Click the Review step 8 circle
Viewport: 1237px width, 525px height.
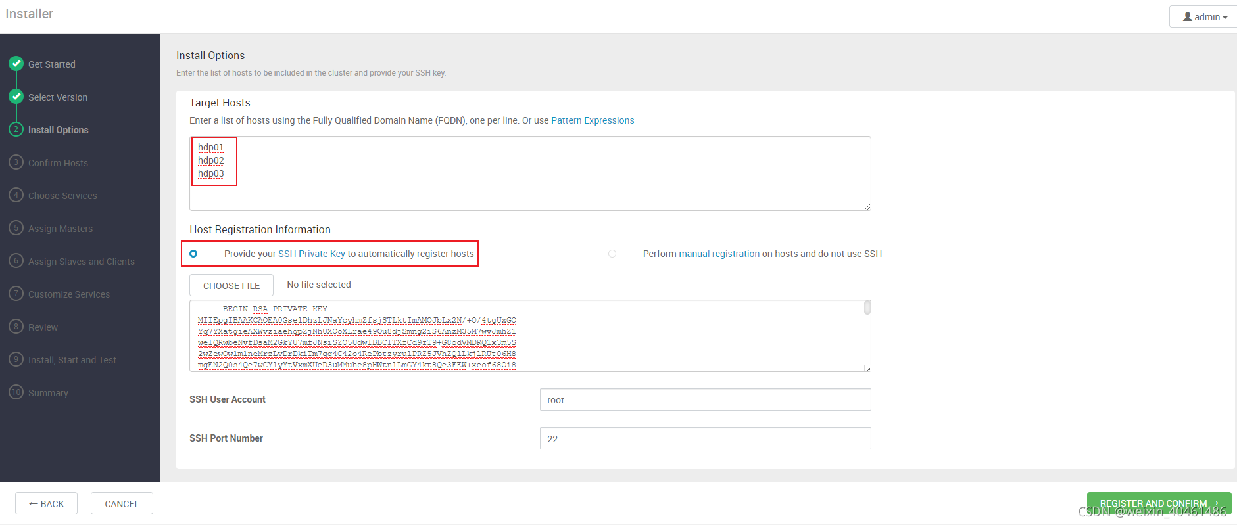pyautogui.click(x=16, y=327)
